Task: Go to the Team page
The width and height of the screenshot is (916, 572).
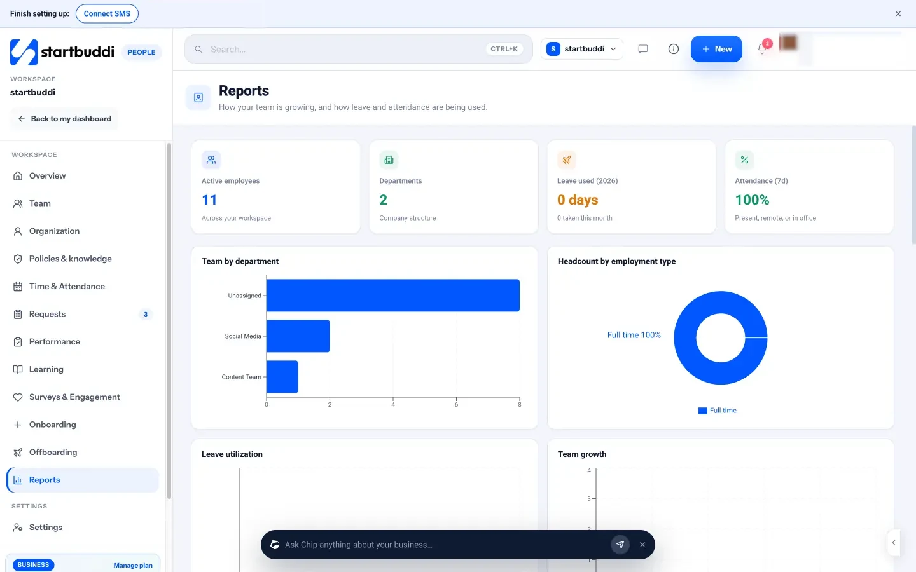Action: (x=83, y=203)
